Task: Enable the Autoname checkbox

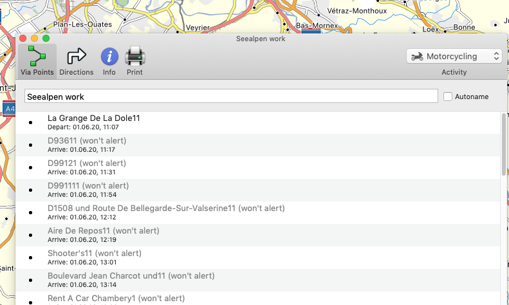Action: click(449, 97)
